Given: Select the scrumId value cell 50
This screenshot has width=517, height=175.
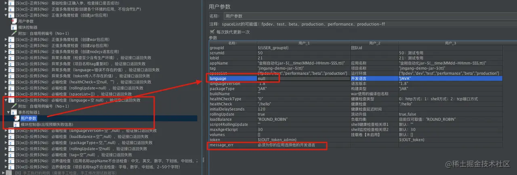Looking at the screenshot, I should [304, 53].
